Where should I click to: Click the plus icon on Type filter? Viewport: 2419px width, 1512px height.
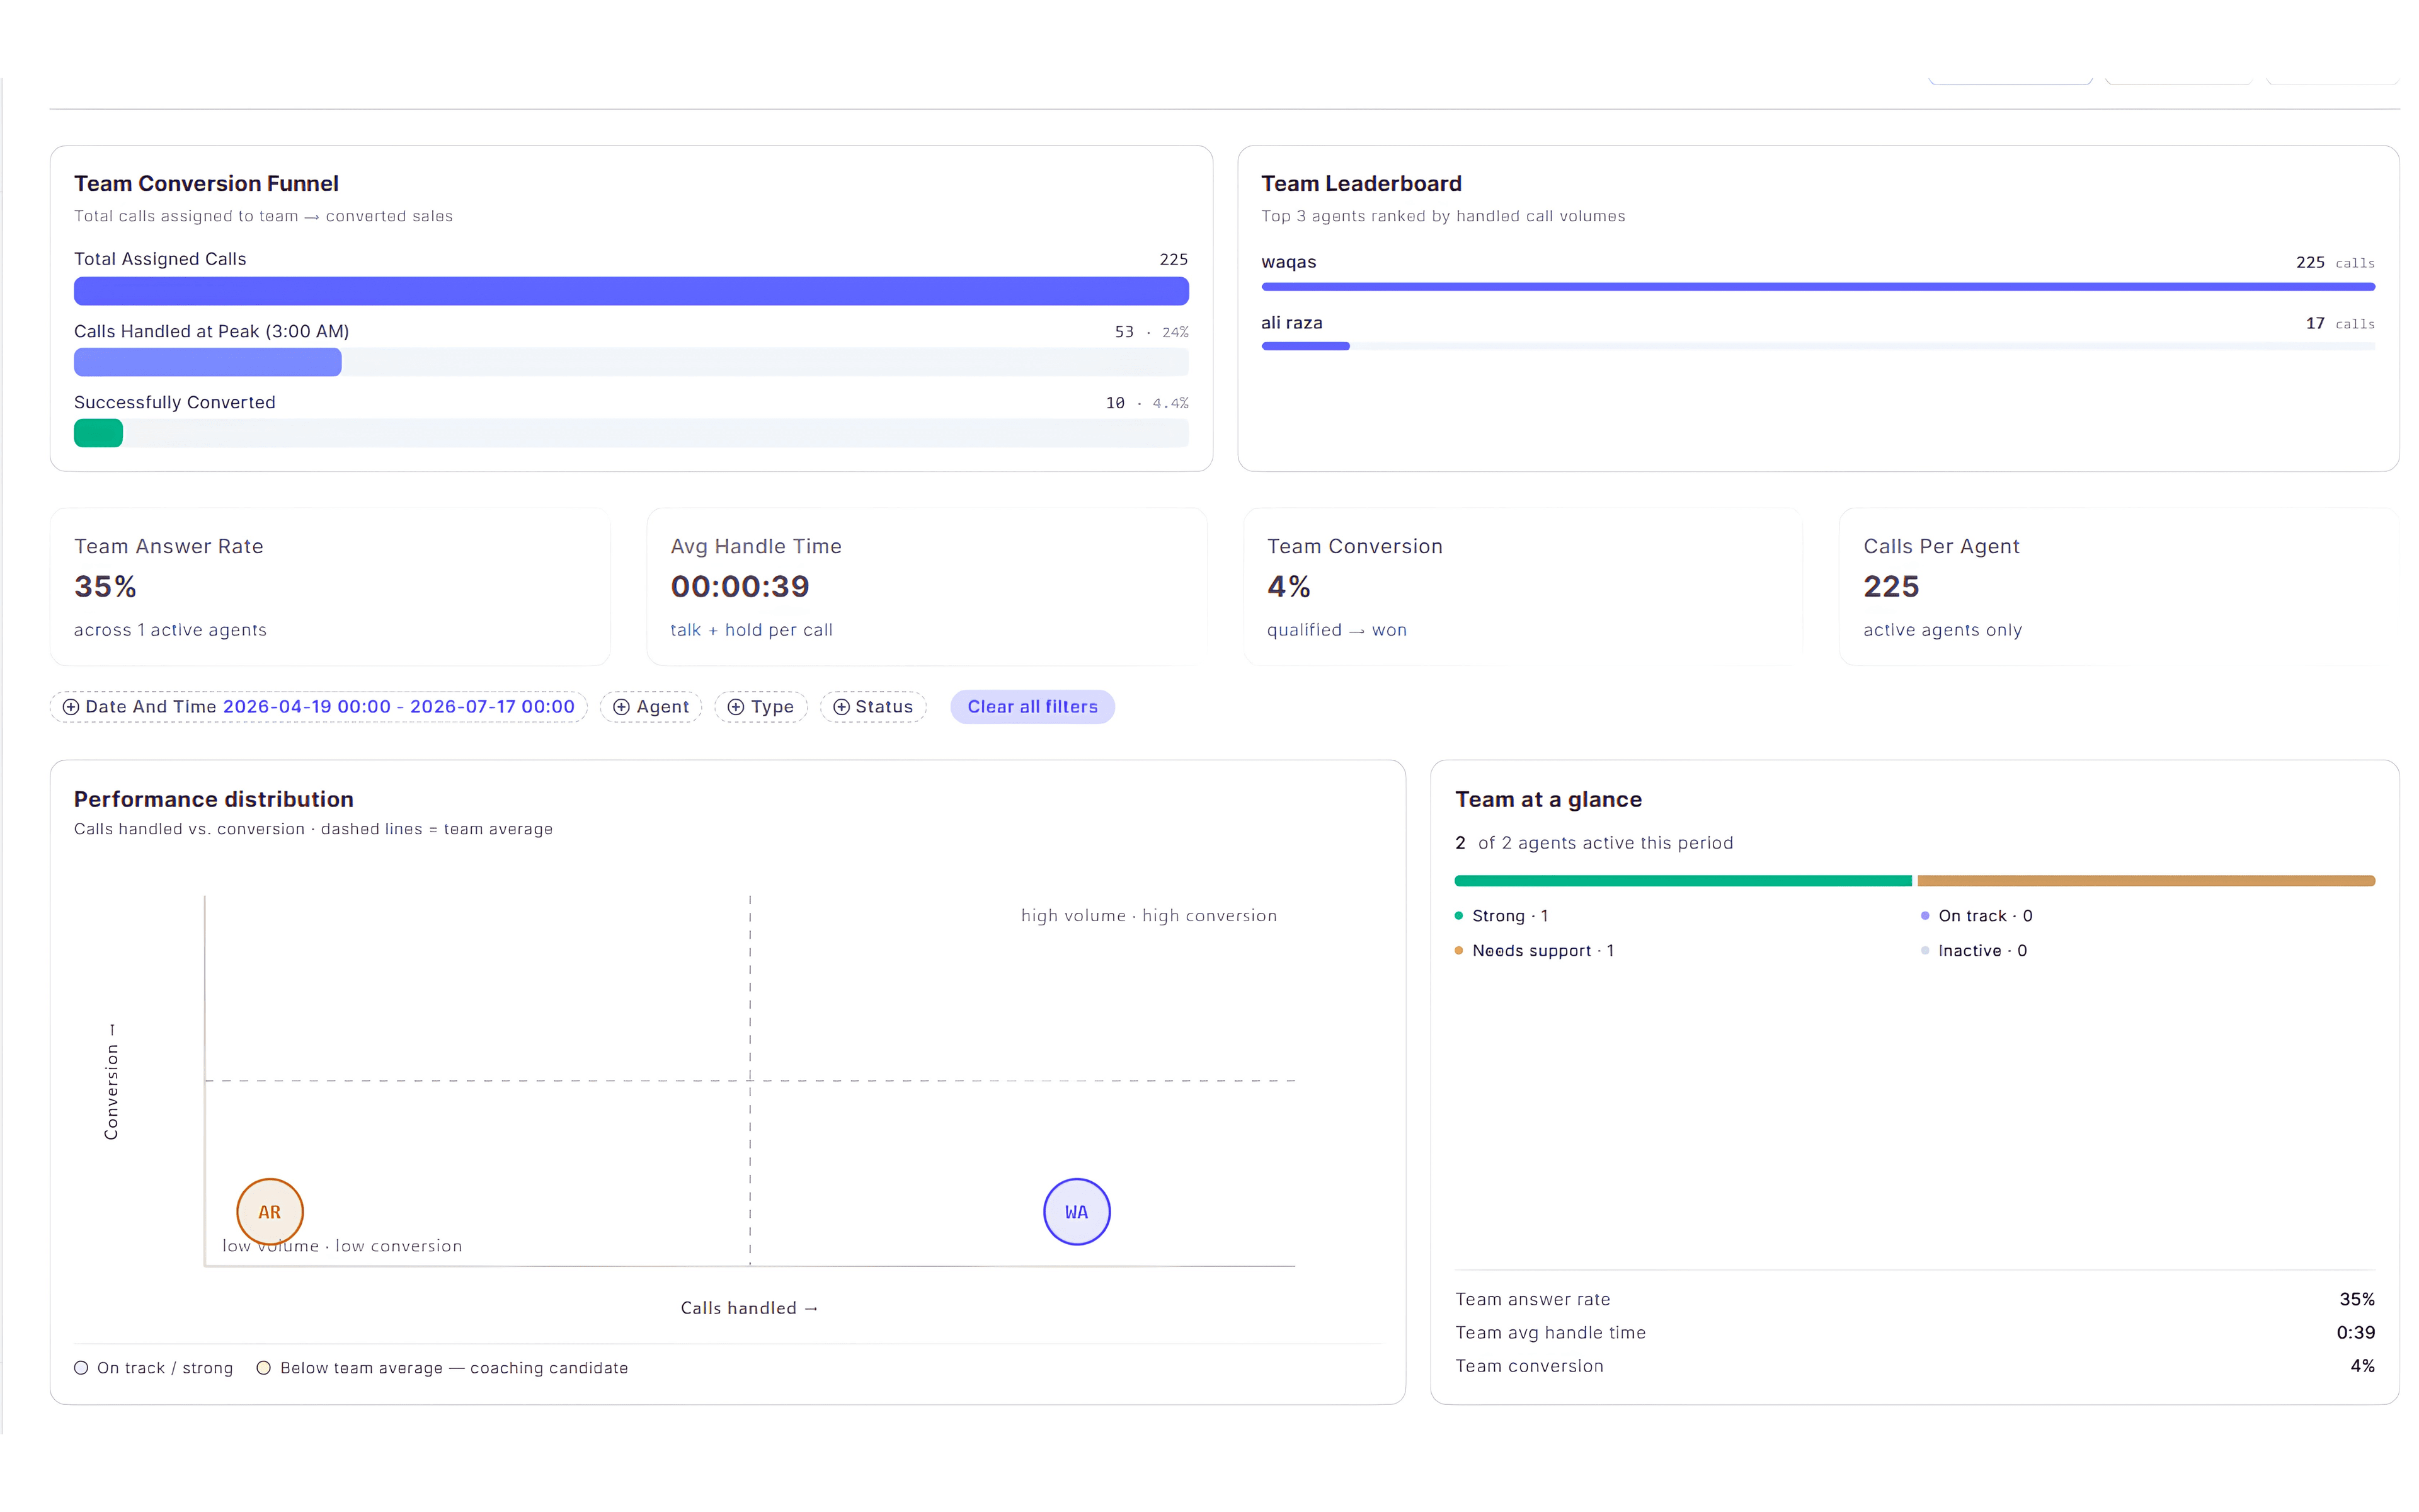coord(736,707)
